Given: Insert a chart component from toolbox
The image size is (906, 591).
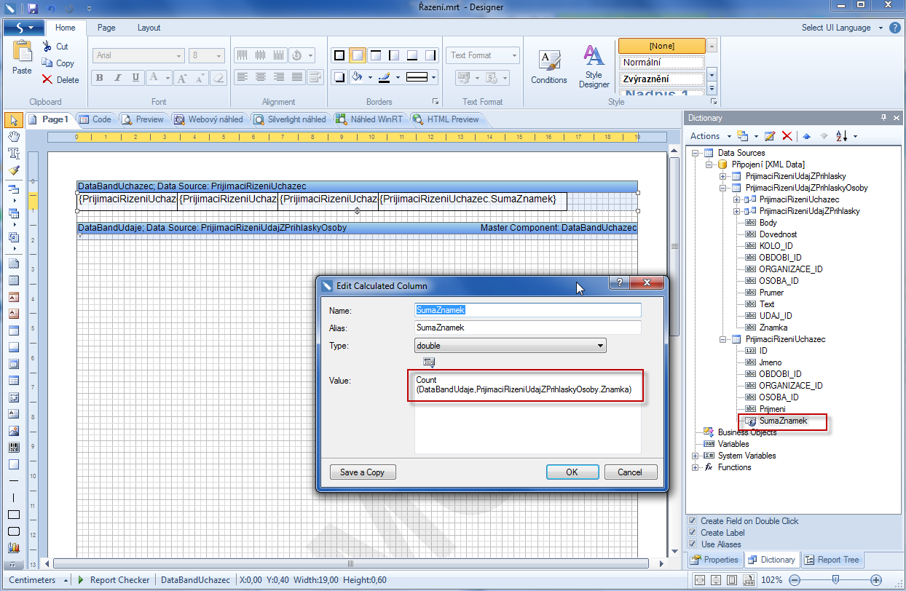Looking at the screenshot, I should tap(13, 548).
